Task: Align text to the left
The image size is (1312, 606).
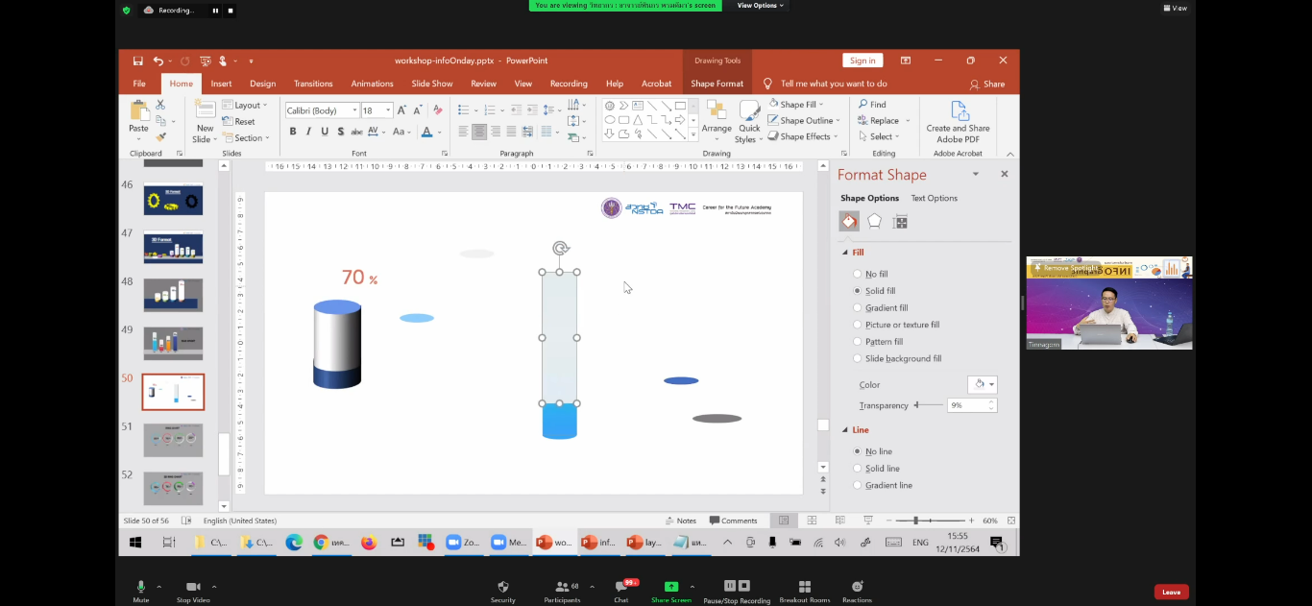Action: (x=463, y=132)
